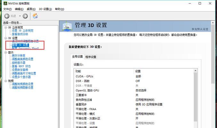
Task: Open 调整视频颜色设置 task
Action: pos(22,84)
